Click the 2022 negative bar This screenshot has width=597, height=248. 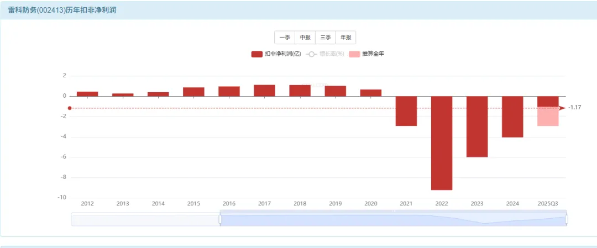click(442, 143)
